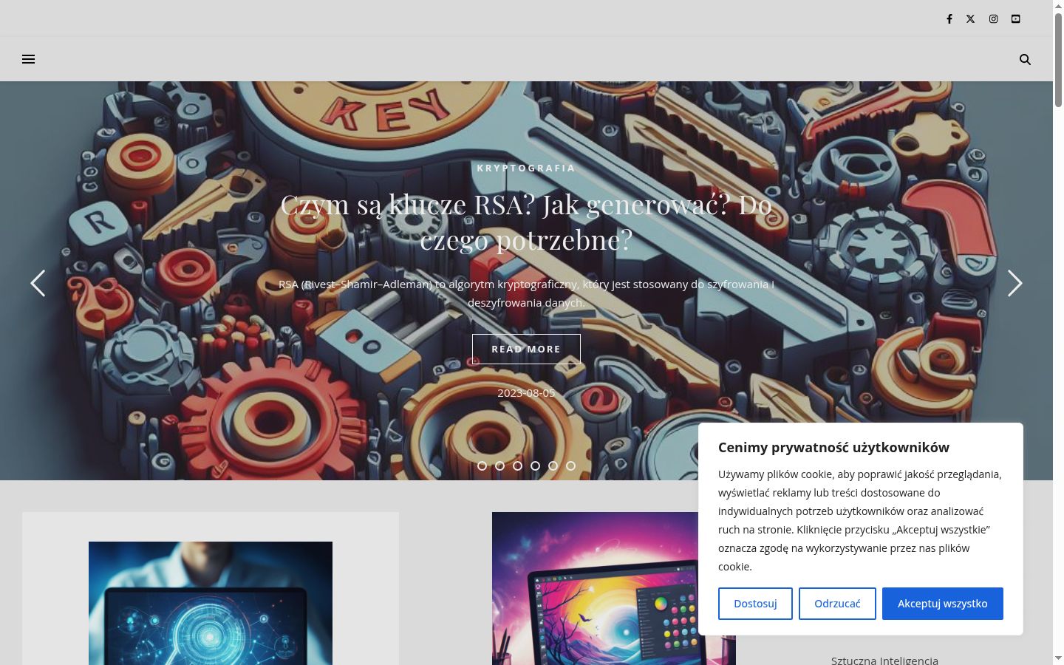The image size is (1064, 665).
Task: Select the fifth slider dot
Action: (553, 466)
